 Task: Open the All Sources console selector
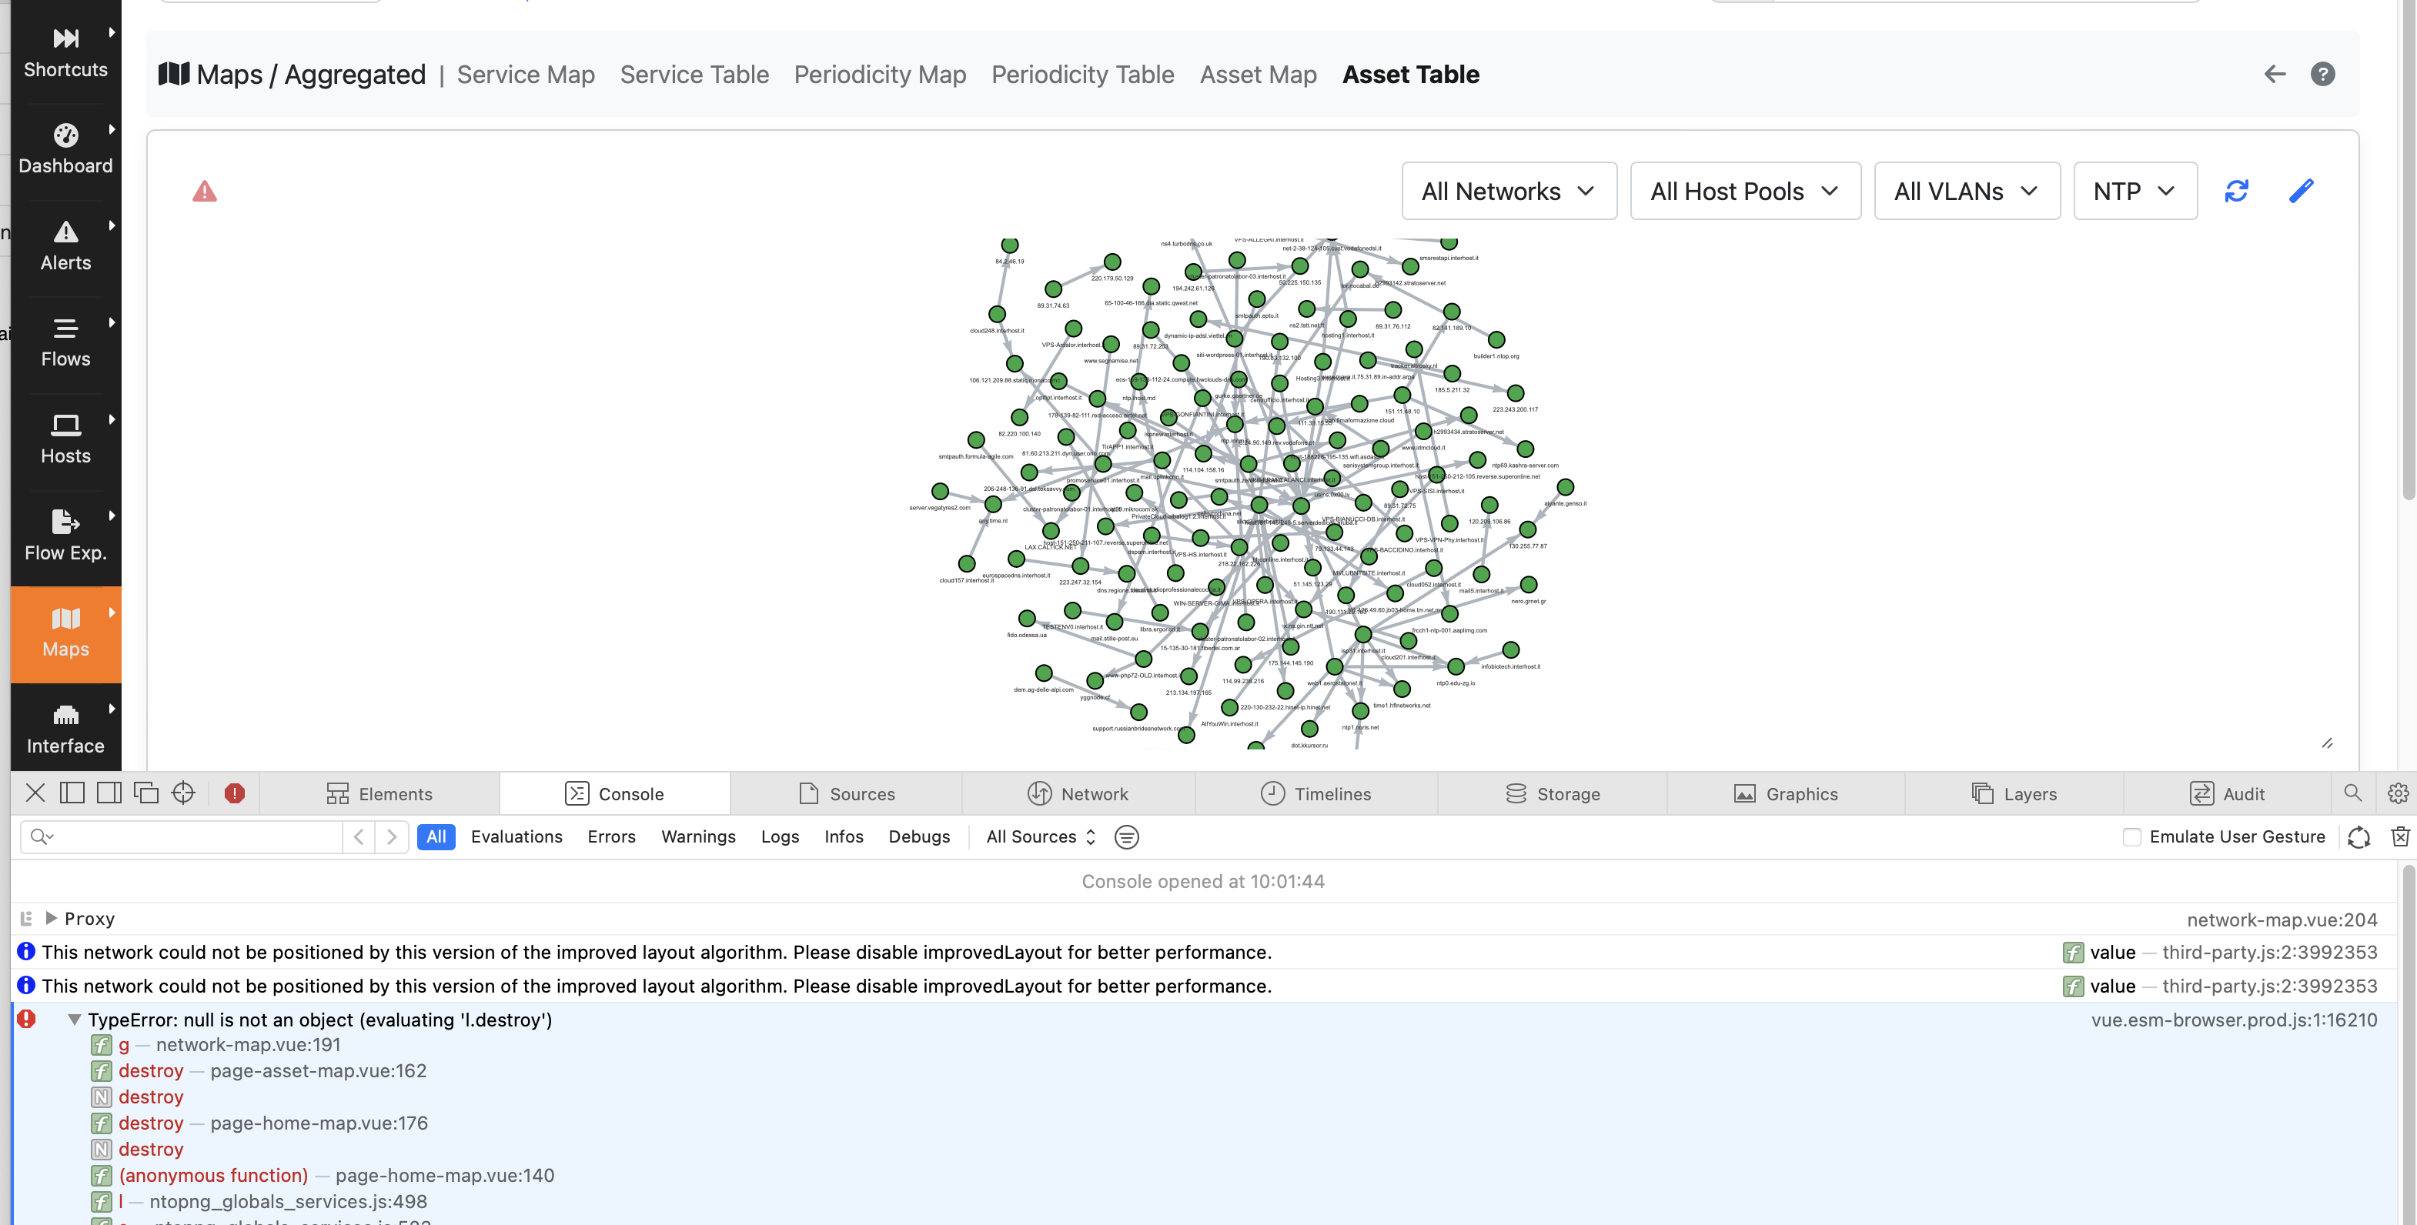[x=1040, y=836]
